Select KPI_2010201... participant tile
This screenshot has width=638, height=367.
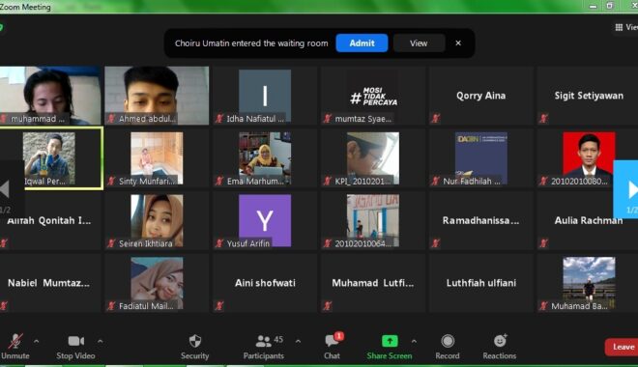[373, 158]
